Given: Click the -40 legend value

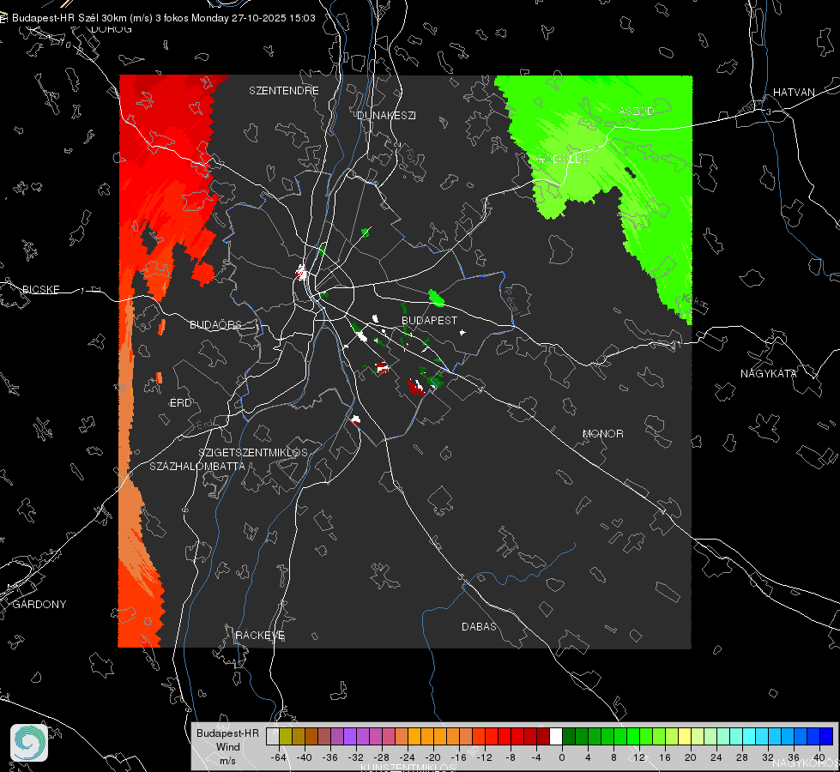Looking at the screenshot, I should coord(305,757).
